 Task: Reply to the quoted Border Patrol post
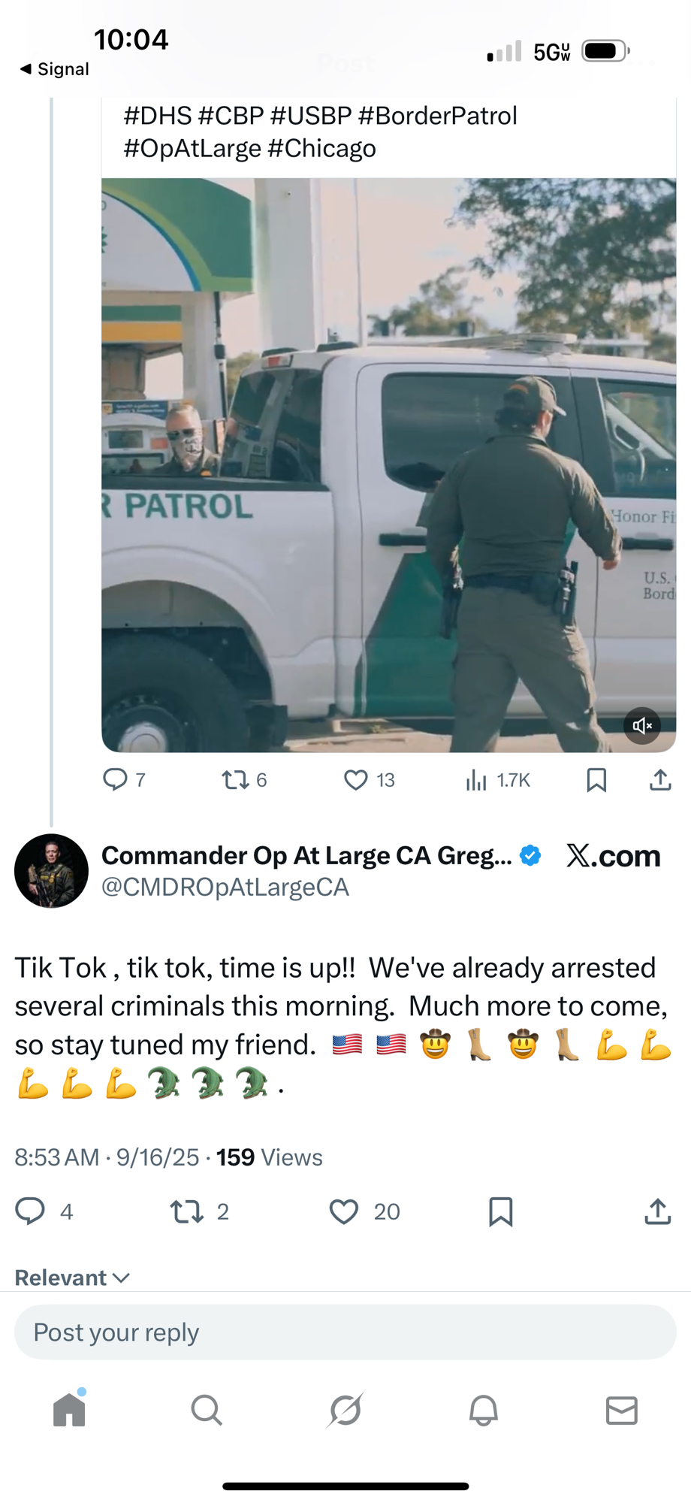pos(115,779)
